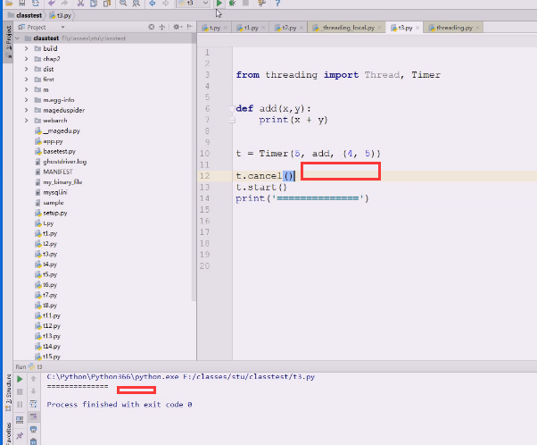Click the t3.py path link in console

249,377
